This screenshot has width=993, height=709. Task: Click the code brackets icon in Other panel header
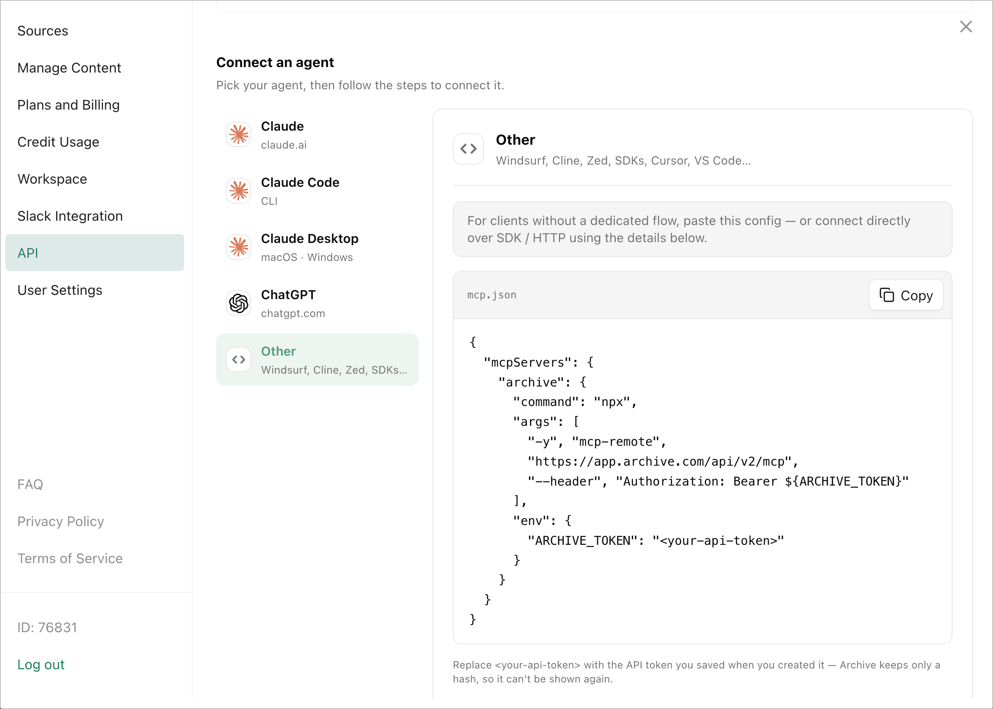point(468,149)
